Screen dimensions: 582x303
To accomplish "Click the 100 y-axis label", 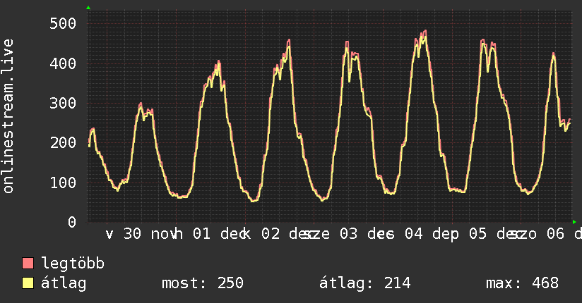I will click(63, 183).
